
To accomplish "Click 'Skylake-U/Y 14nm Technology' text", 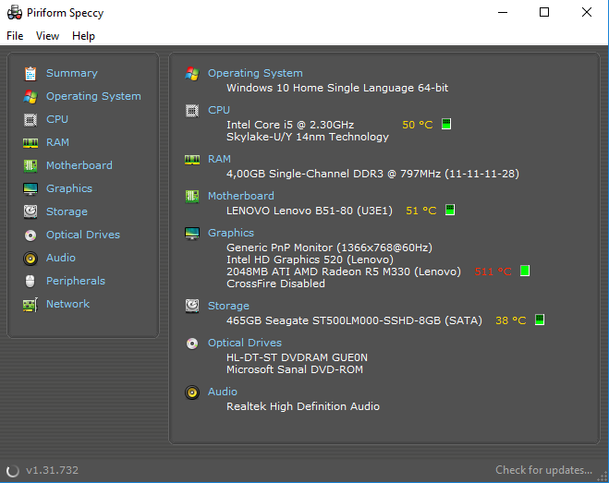I will [x=308, y=137].
